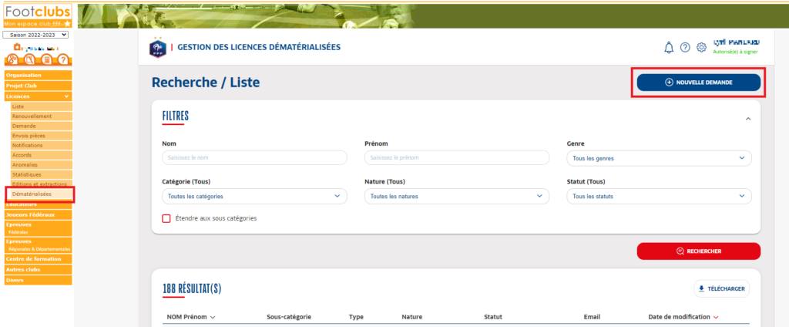Screen dimensions: 789x327
Task: Select Notifications under Licences
Action: pos(42,145)
